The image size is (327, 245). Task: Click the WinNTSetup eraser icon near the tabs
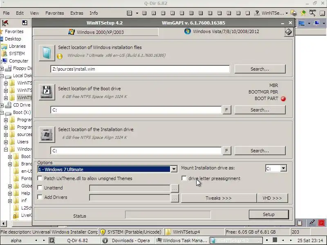click(x=289, y=32)
